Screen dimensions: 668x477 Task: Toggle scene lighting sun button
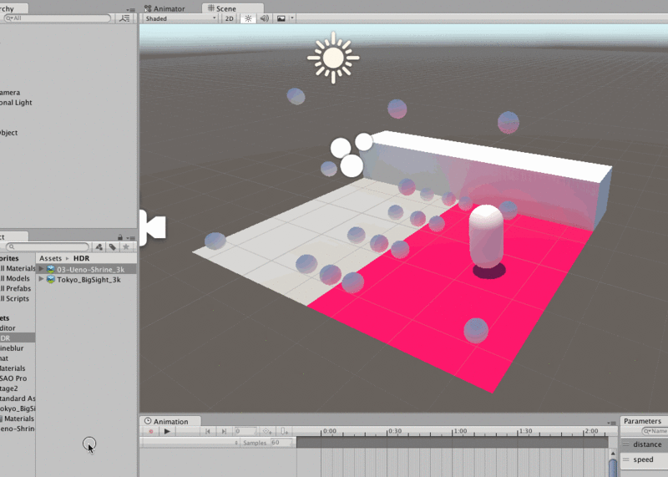click(248, 18)
